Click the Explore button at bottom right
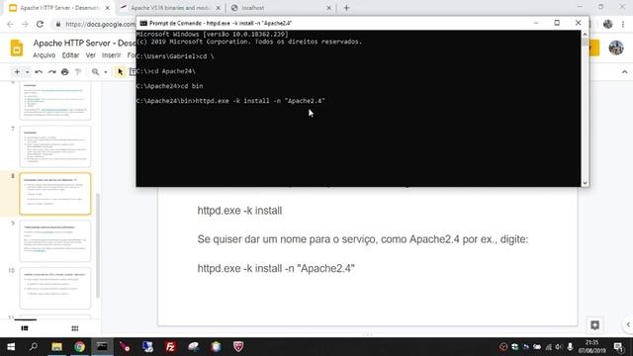This screenshot has width=633, height=356. click(x=594, y=325)
